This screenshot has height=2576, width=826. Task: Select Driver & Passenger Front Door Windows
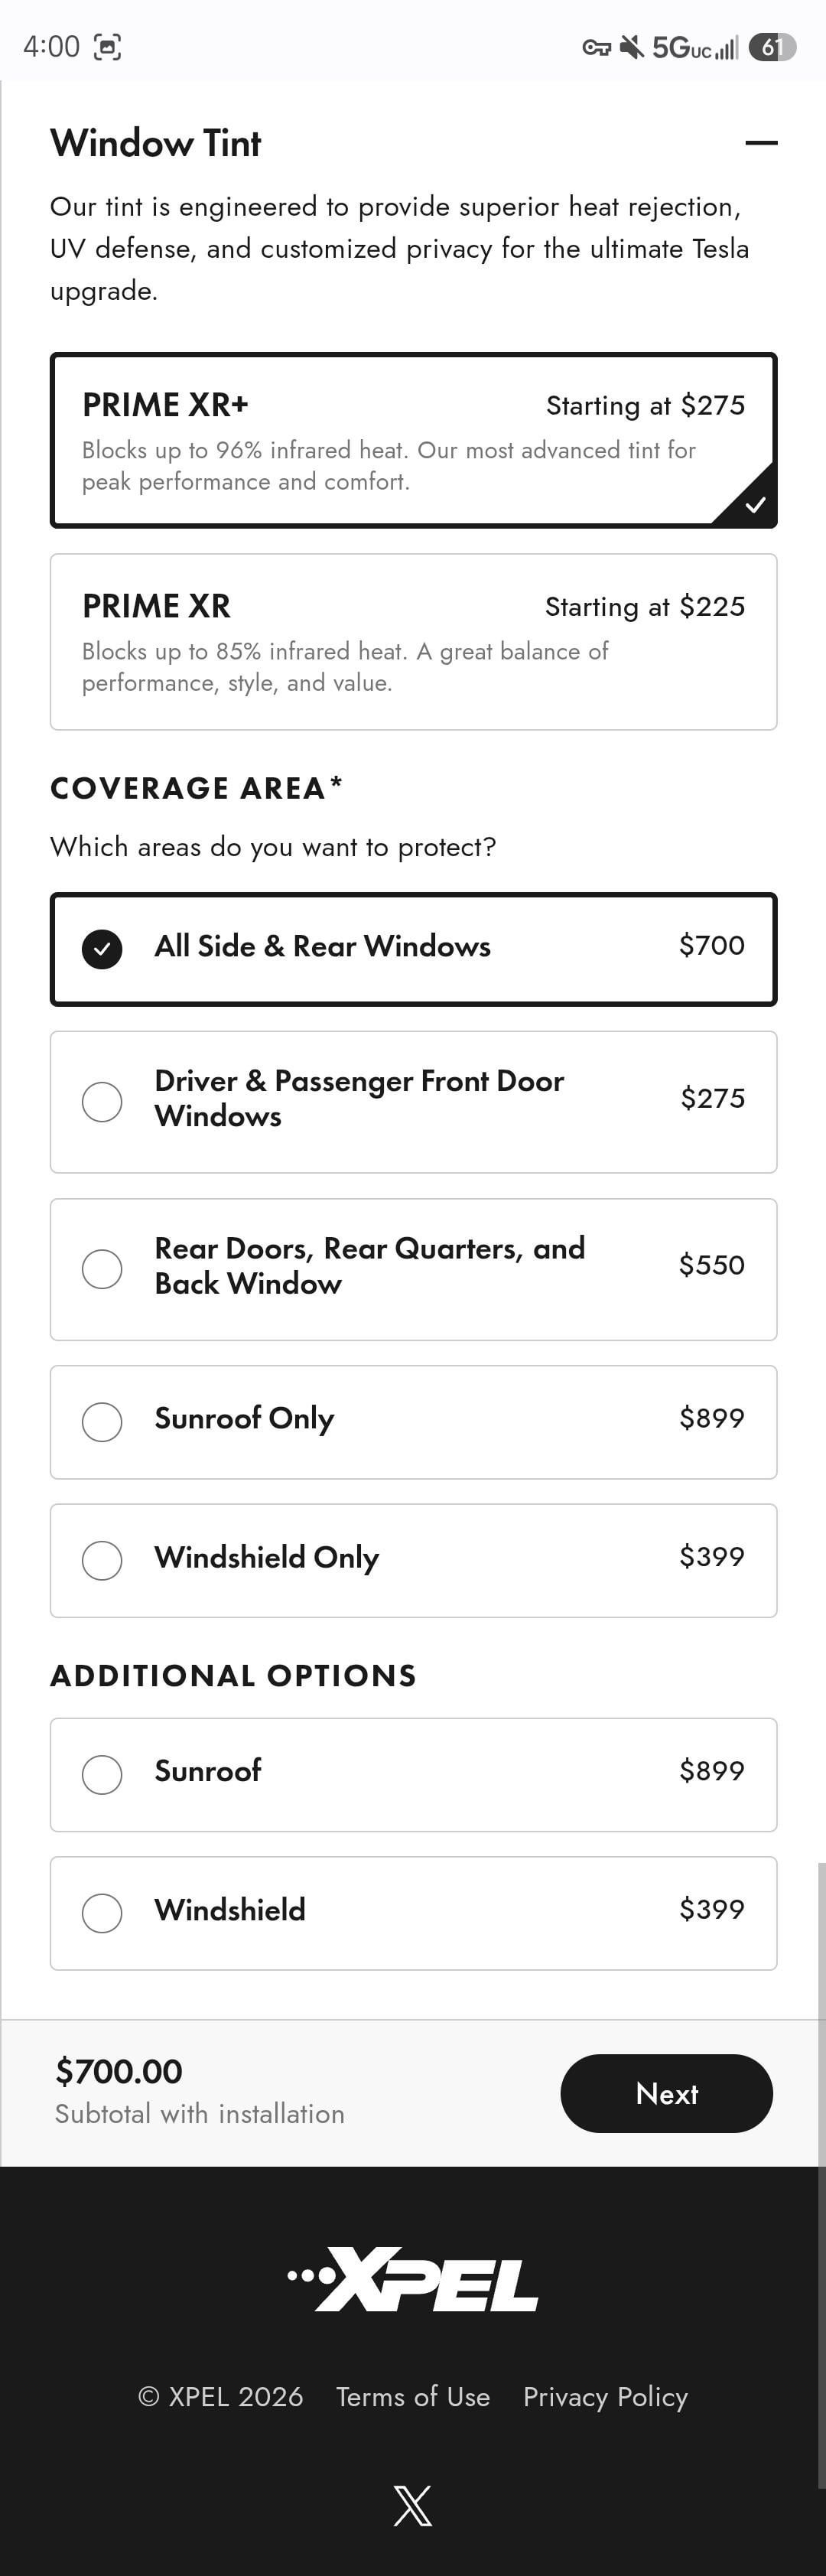[102, 1101]
